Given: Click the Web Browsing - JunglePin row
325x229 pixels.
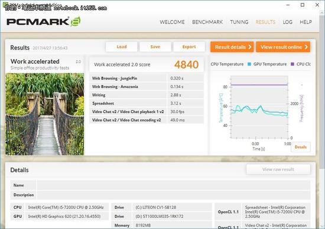Looking at the screenshot, I should tap(147, 78).
